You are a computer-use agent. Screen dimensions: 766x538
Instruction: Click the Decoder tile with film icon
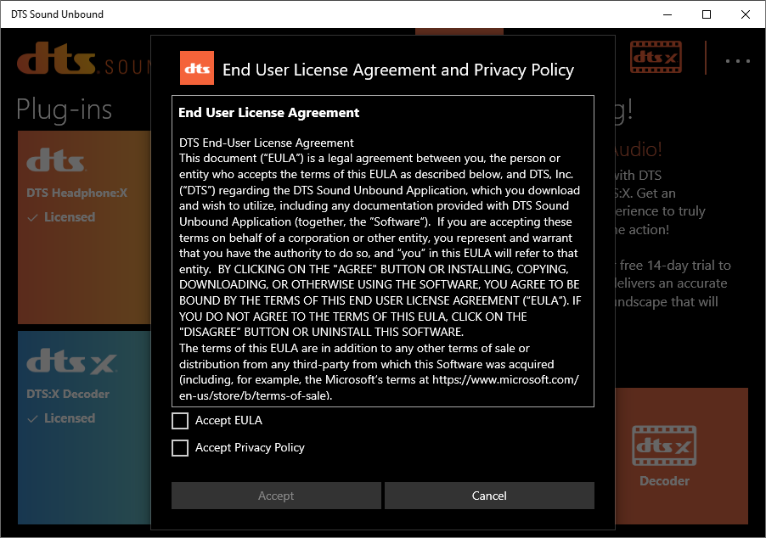click(x=681, y=456)
